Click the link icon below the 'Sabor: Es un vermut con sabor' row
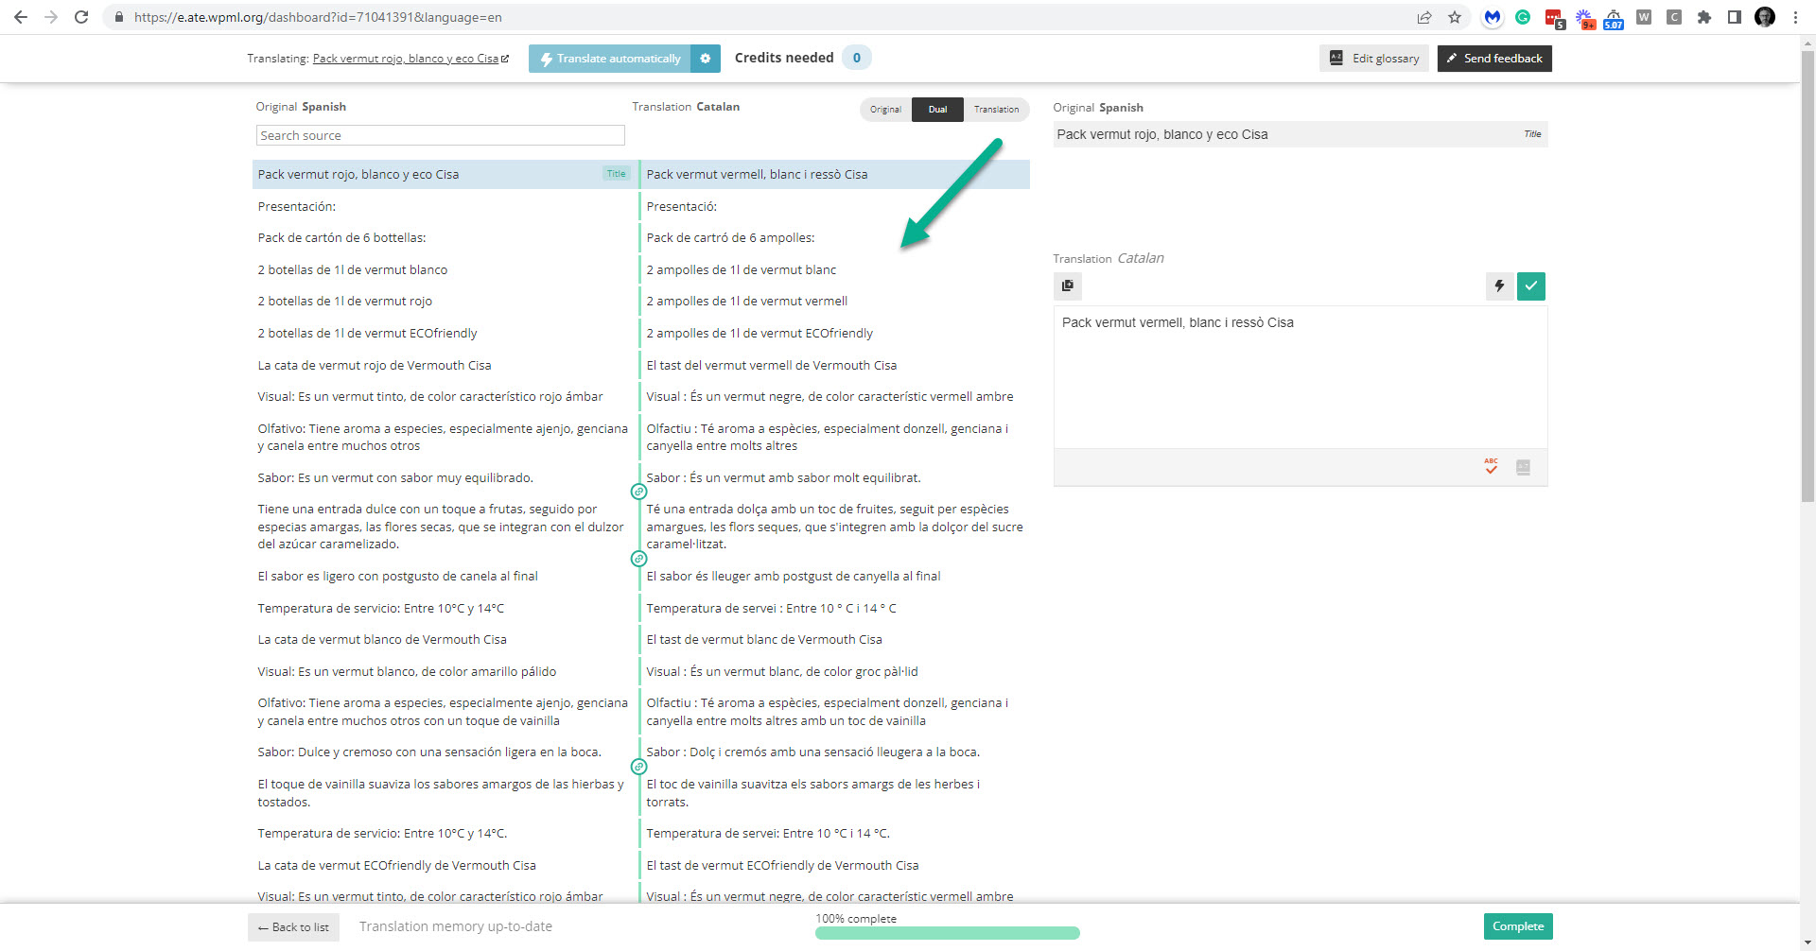This screenshot has width=1816, height=951. pos(639,492)
